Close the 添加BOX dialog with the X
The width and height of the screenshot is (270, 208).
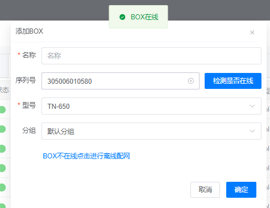pos(252,32)
